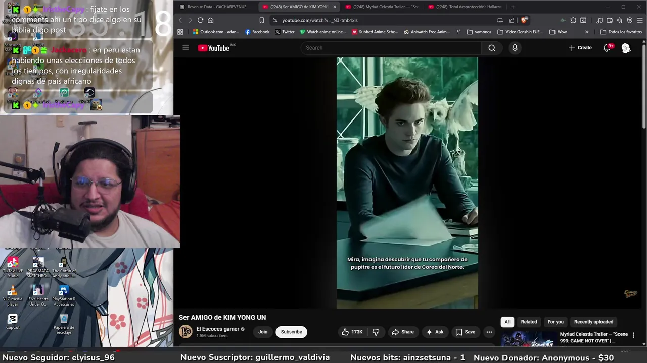
Task: Open Facebook bookmark
Action: [257, 32]
